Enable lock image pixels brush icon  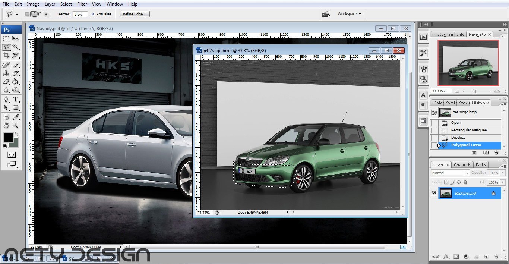453,182
